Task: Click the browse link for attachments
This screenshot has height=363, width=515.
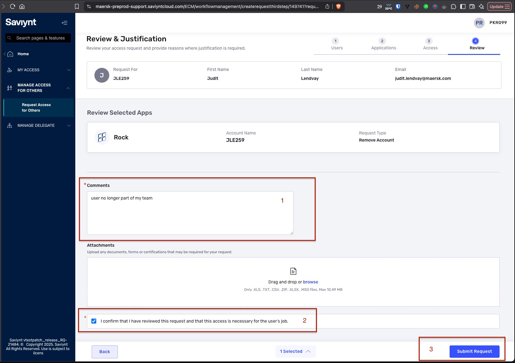Action: coord(310,282)
